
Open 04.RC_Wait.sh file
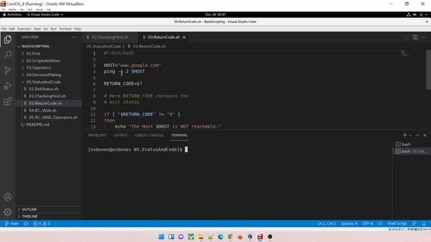point(48,110)
